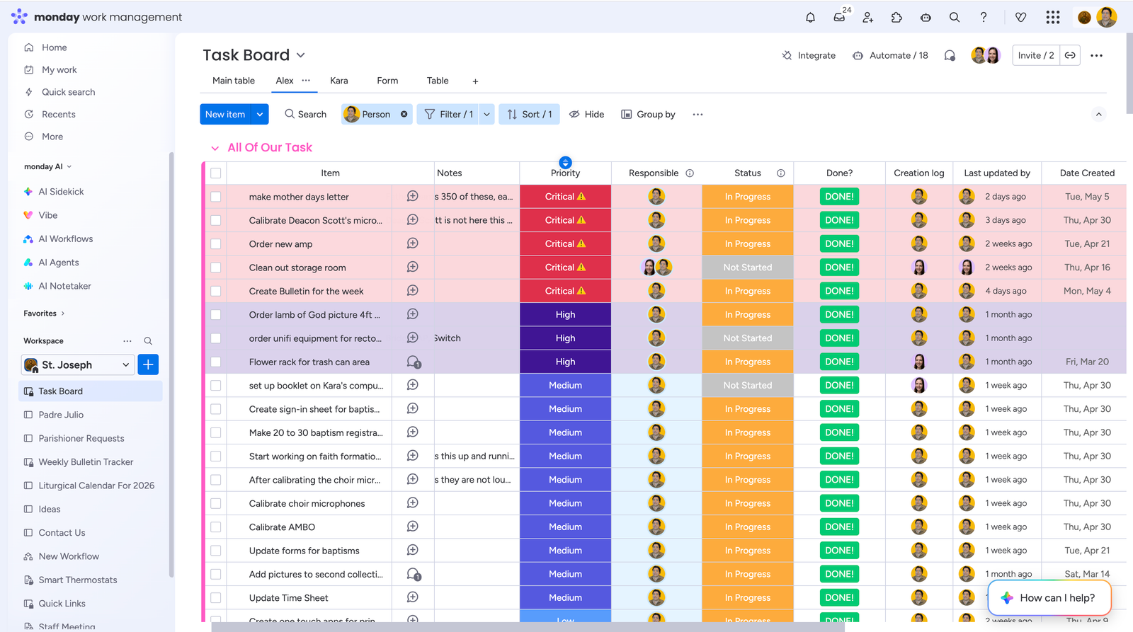Open toolbar more options ellipsis
Screen dimensions: 1133x632
click(698, 114)
